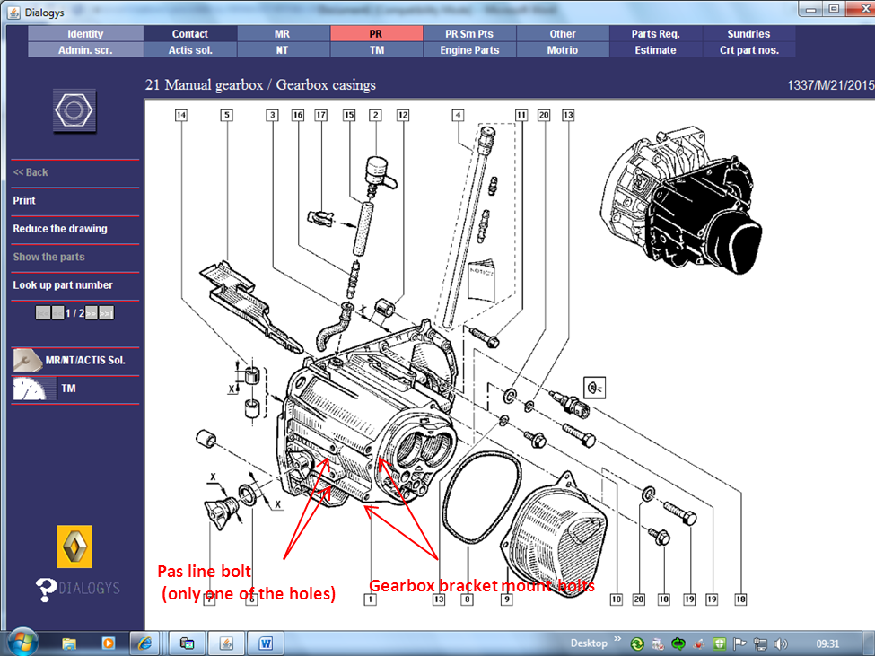Switch to the Engine Parts tab
875x656 pixels.
(469, 50)
